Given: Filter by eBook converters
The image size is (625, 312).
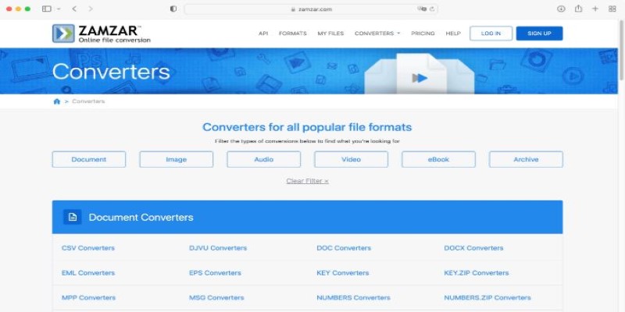Looking at the screenshot, I should tap(438, 159).
